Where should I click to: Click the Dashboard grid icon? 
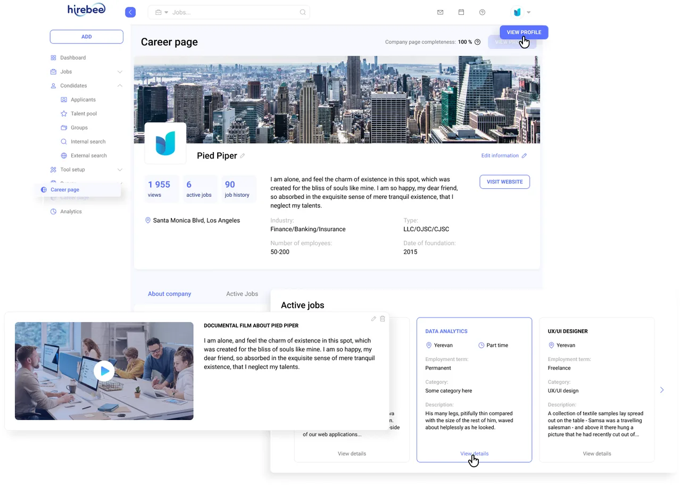[53, 57]
